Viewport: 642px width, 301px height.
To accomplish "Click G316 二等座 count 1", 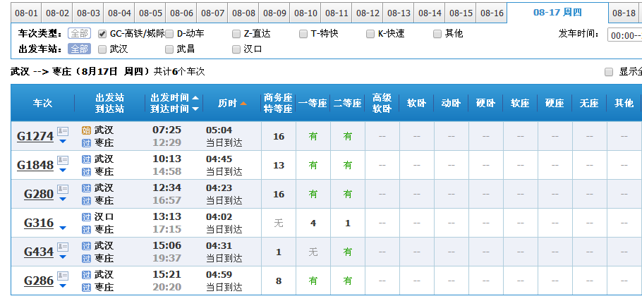I will pos(348,223).
